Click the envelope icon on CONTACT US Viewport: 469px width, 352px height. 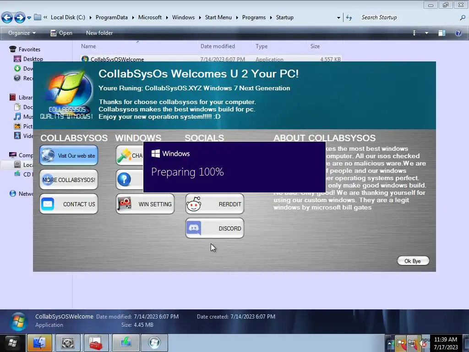48,204
